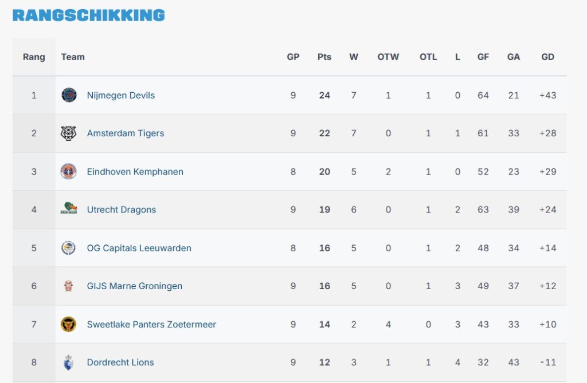Click the Nijmegen Devils team logo
The height and width of the screenshot is (383, 587).
(x=70, y=95)
